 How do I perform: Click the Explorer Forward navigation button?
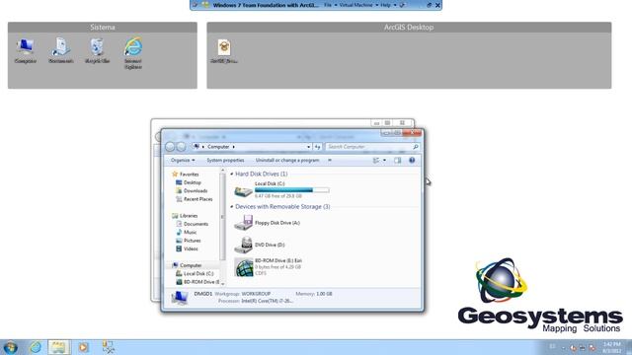coord(182,147)
